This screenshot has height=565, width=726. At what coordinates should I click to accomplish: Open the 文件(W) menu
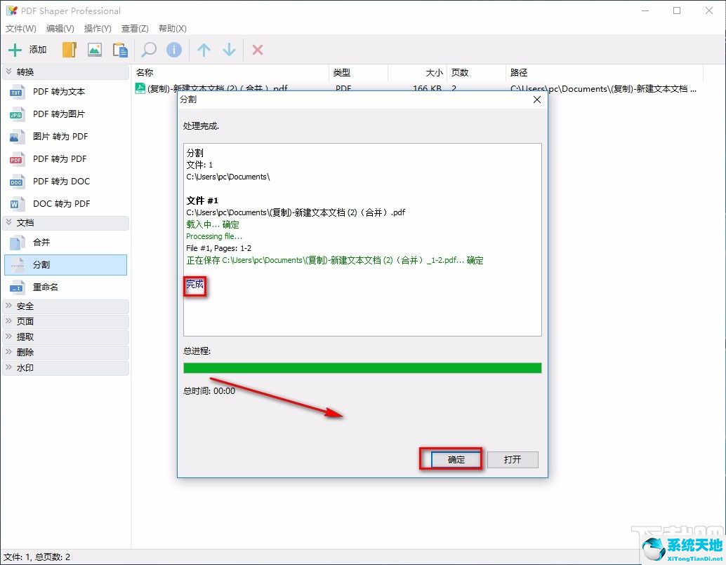click(21, 29)
